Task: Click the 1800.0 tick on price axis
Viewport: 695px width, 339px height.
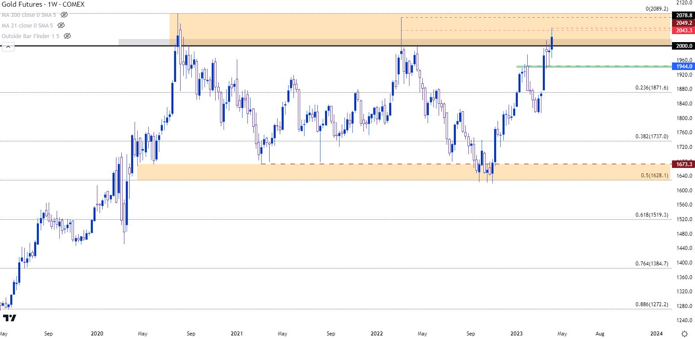Action: (684, 118)
